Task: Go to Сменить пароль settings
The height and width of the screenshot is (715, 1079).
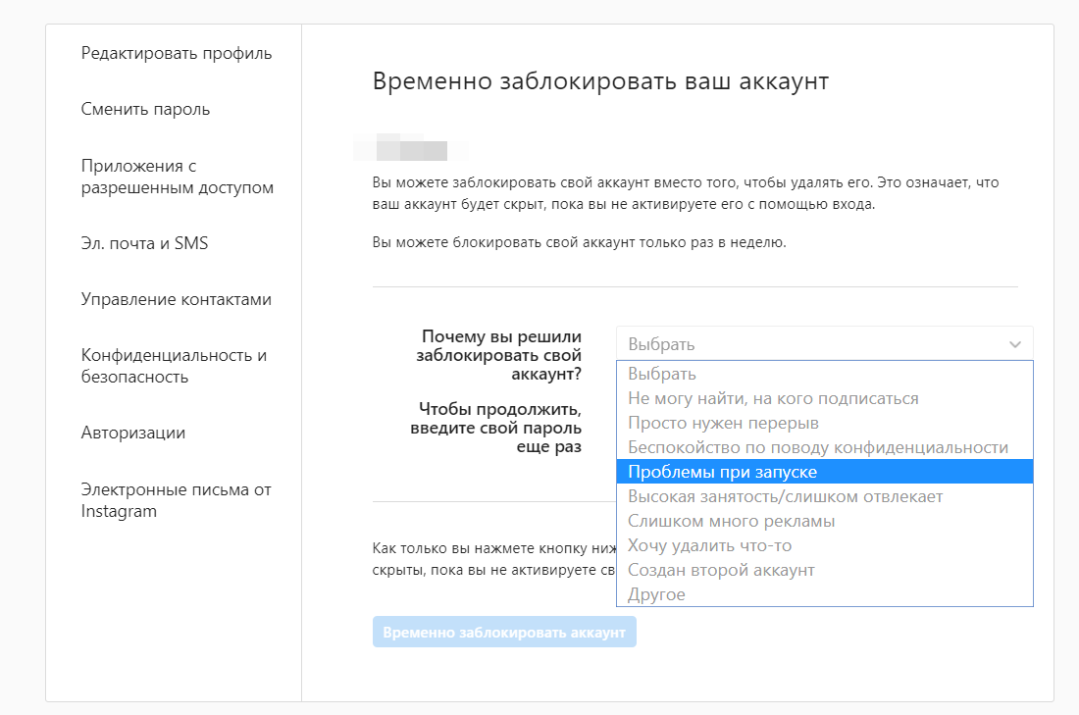Action: point(146,109)
